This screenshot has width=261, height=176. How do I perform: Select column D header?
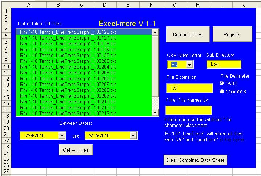tap(105, 5)
